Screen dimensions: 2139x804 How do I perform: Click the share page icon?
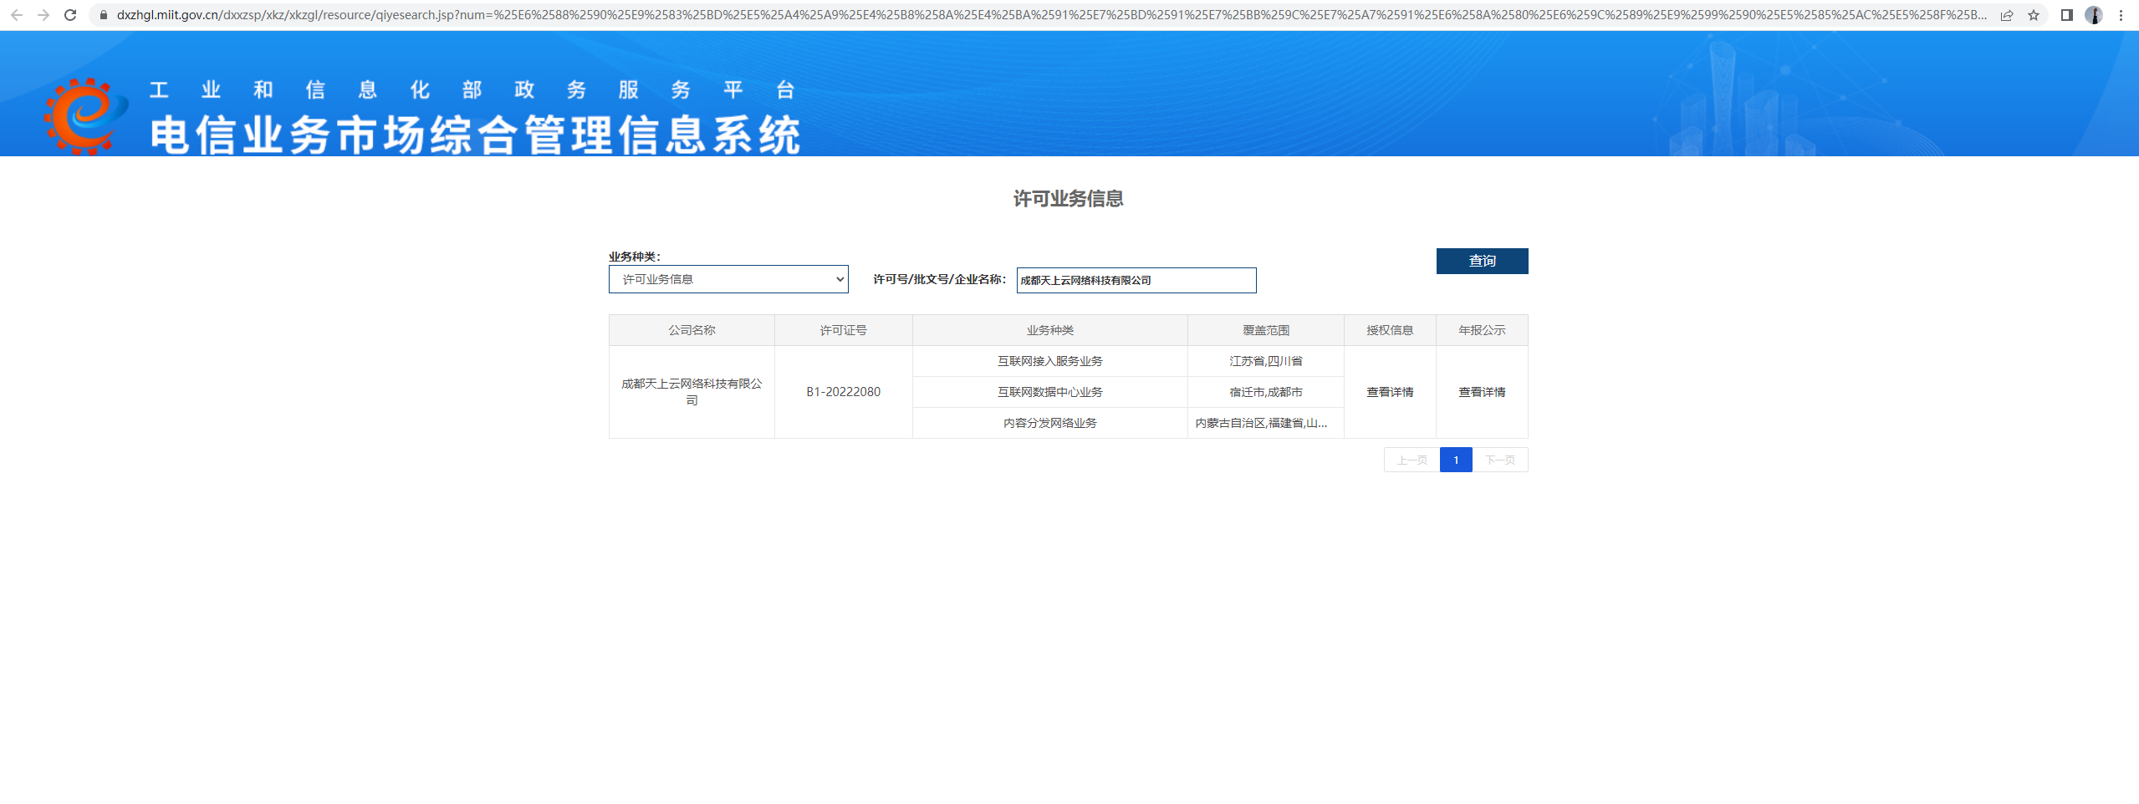(x=2007, y=15)
